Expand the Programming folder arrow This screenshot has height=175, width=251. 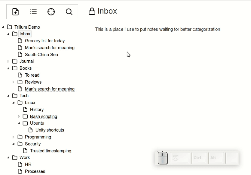pyautogui.click(x=14, y=137)
